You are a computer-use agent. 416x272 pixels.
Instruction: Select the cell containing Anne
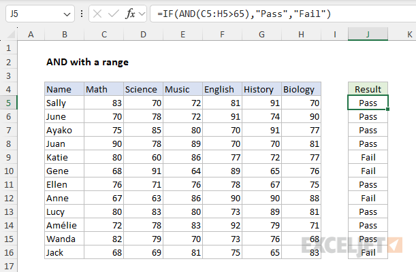click(65, 198)
